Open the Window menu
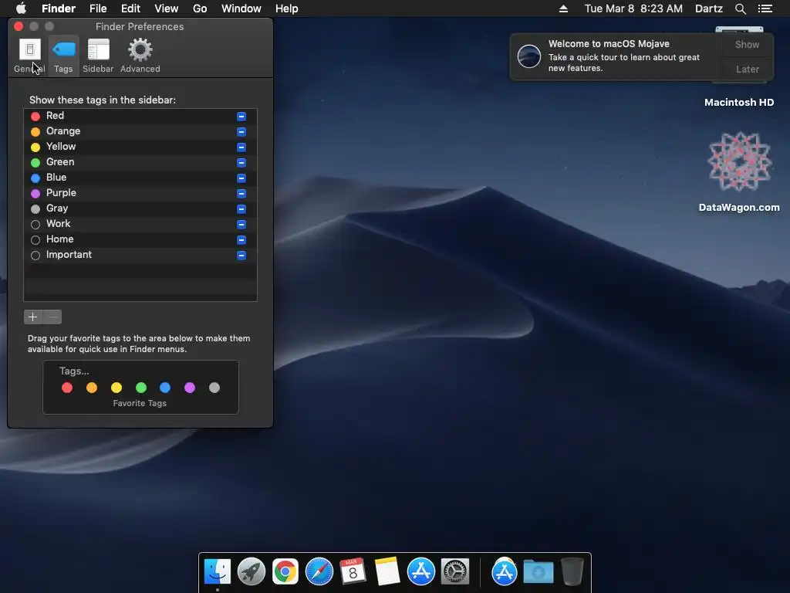The image size is (790, 593). [241, 8]
